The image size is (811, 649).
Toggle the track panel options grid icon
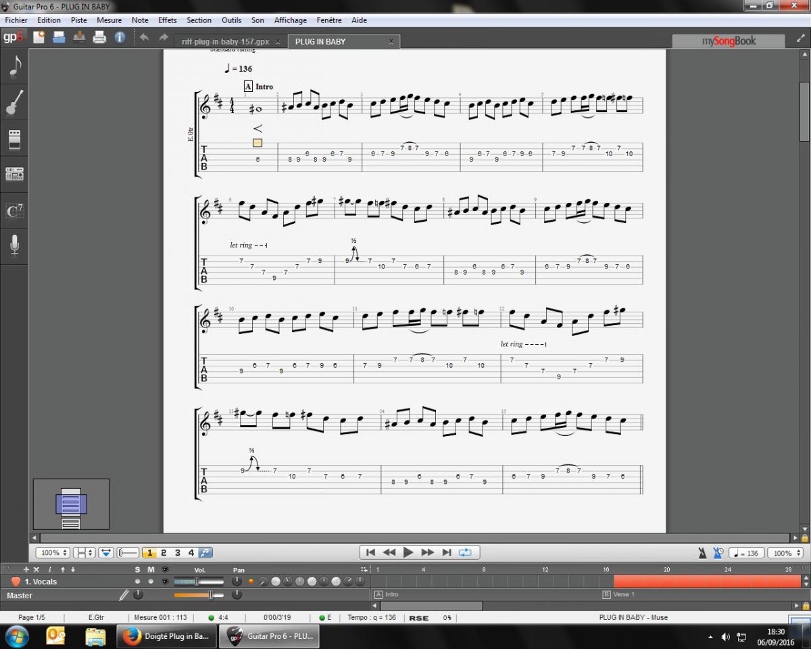(365, 569)
